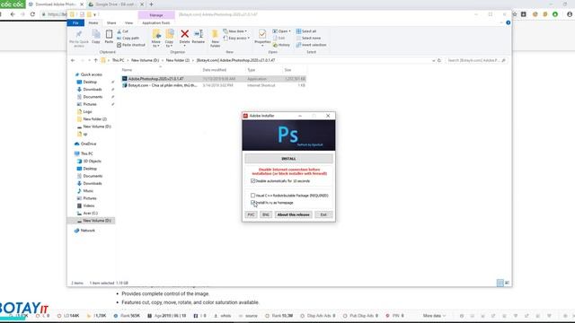Screen dimensions: 575x323
Task: Switch to the View ribbon tab
Action: (128, 22)
